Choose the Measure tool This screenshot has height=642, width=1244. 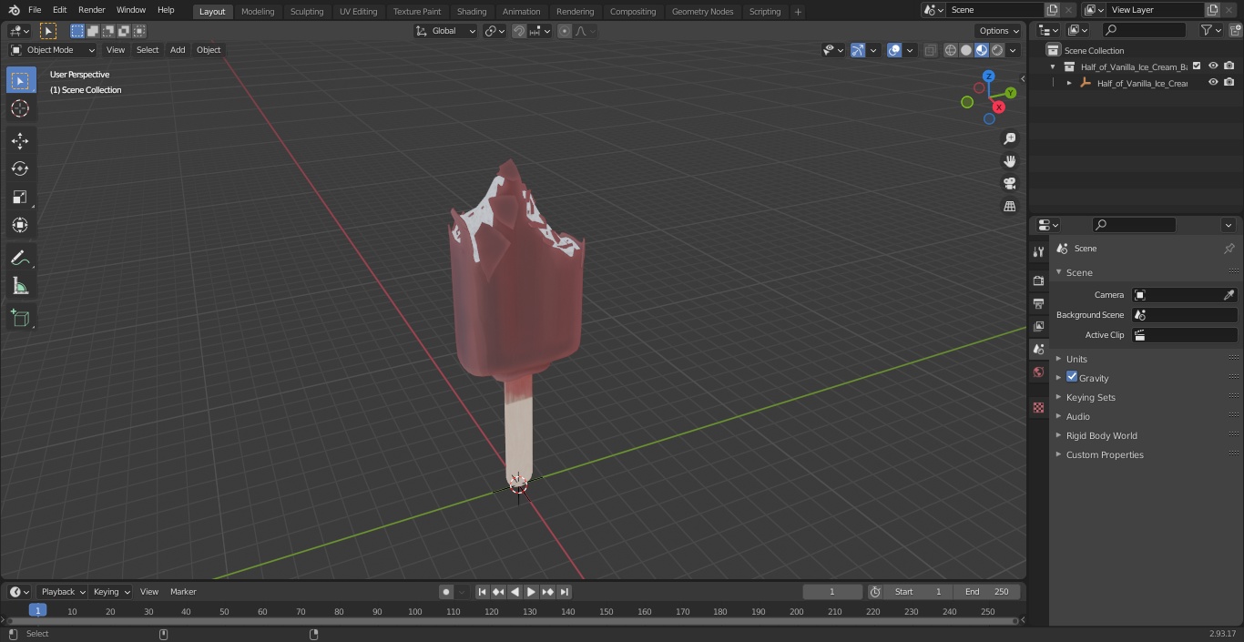[21, 286]
